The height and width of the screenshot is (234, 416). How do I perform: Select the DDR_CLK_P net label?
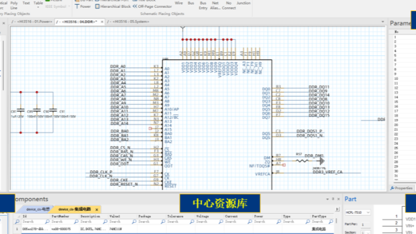coord(101,172)
